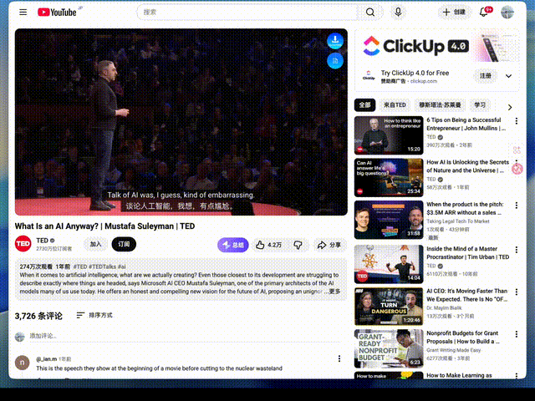Click the search magnifier button
The height and width of the screenshot is (401, 535).
(x=370, y=13)
